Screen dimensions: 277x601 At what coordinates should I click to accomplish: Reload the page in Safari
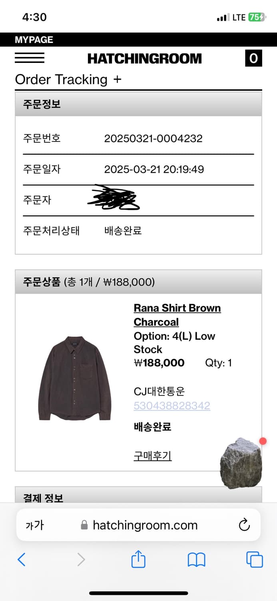pyautogui.click(x=244, y=525)
